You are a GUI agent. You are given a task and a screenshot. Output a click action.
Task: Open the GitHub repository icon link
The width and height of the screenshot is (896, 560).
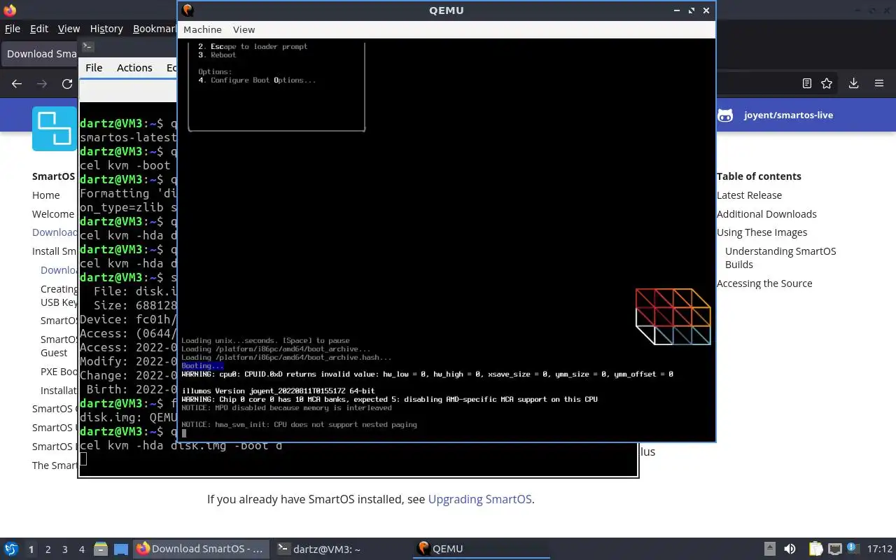[726, 115]
